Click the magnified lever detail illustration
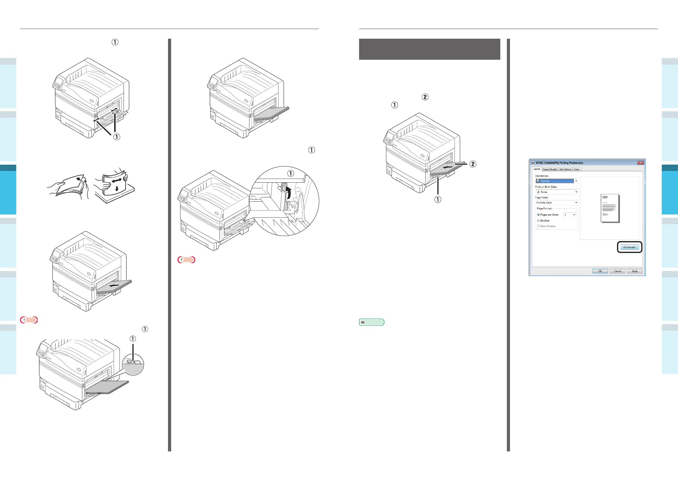 [x=286, y=201]
